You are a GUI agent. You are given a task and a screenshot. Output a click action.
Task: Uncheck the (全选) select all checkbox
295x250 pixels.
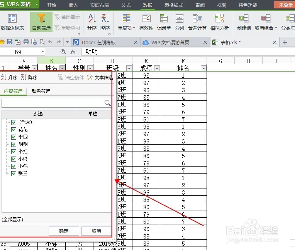14,122
